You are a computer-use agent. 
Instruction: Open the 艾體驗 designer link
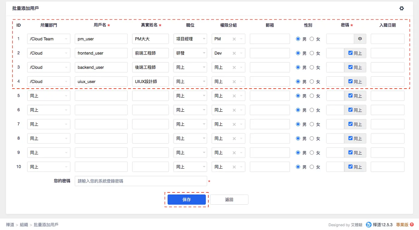click(357, 225)
